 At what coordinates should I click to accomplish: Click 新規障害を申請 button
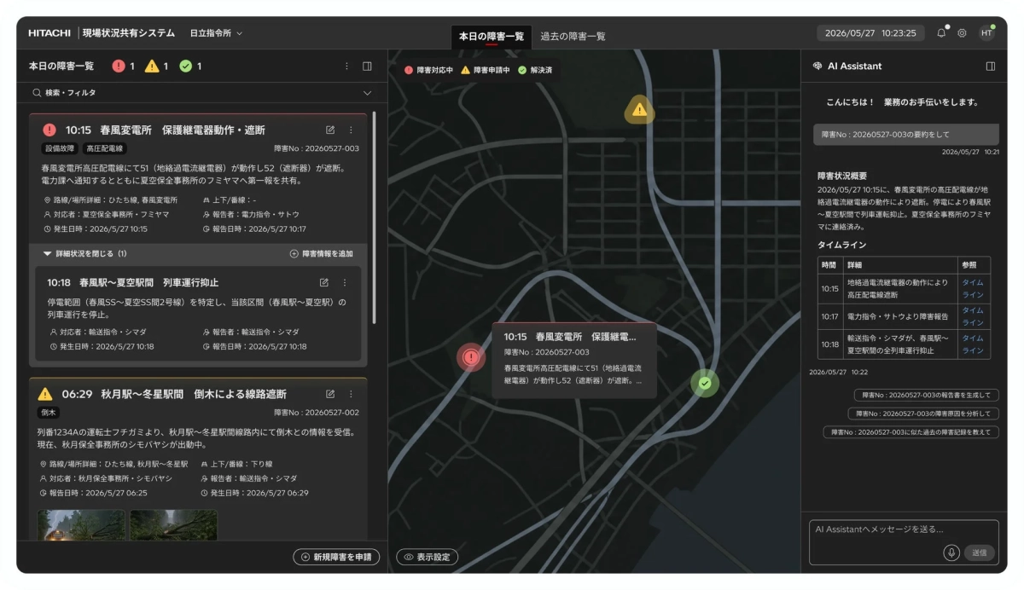pyautogui.click(x=336, y=557)
